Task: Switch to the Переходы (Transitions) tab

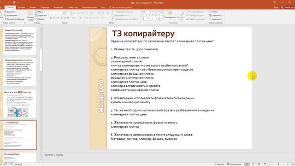Action: point(45,7)
